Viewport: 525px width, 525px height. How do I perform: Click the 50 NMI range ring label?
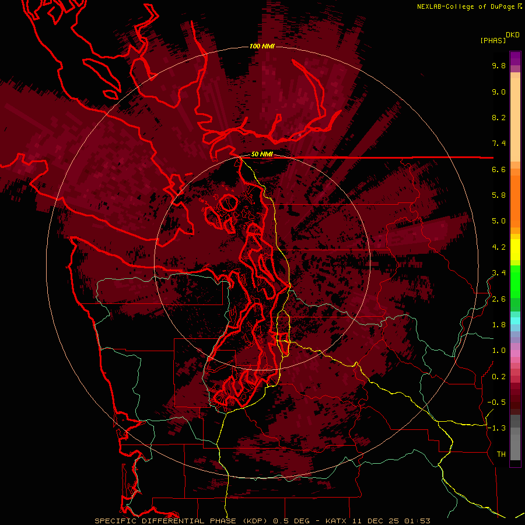pos(262,154)
